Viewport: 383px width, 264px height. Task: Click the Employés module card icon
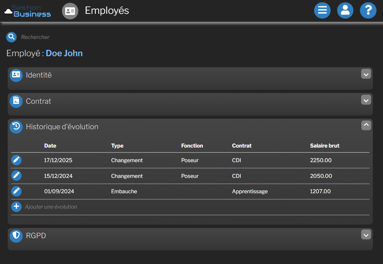(70, 11)
